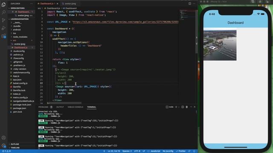The height and width of the screenshot is (153, 273).
Task: Click the Prettier status bar item
Action: pyautogui.click(x=181, y=151)
